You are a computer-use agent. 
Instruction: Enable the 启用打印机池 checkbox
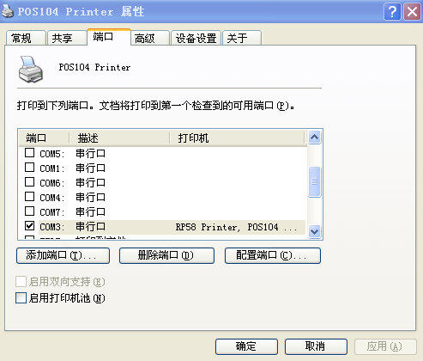(x=21, y=298)
